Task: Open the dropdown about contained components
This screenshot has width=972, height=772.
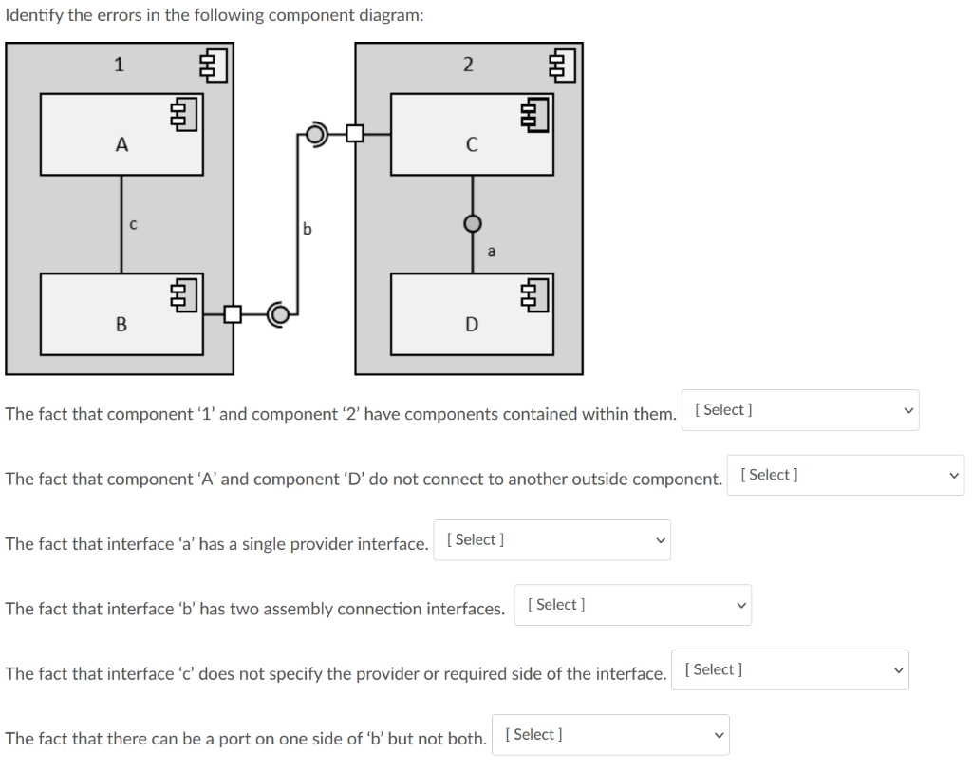Action: click(799, 409)
